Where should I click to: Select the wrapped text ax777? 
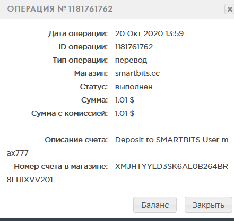pyautogui.click(x=18, y=153)
